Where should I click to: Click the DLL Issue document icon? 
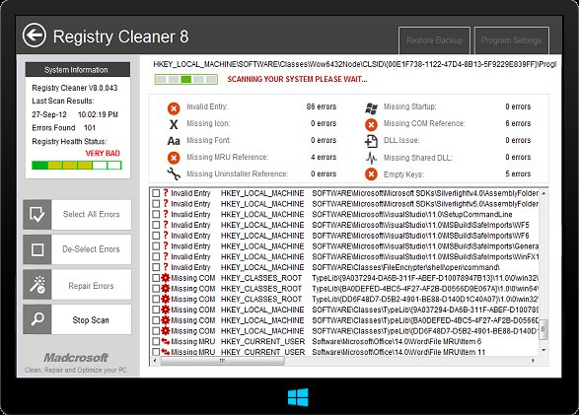pyautogui.click(x=371, y=141)
